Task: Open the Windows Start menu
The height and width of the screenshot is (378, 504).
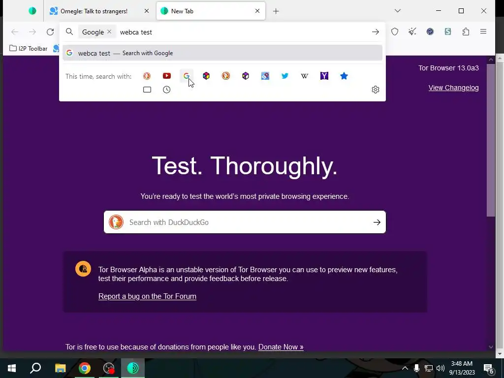Action: pyautogui.click(x=12, y=368)
